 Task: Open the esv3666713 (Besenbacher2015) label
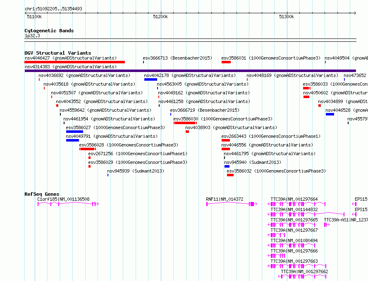(177, 58)
